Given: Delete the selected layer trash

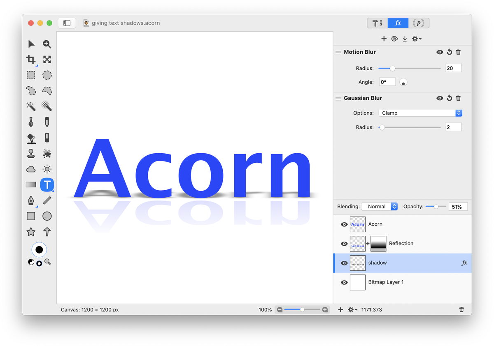Looking at the screenshot, I should (462, 309).
